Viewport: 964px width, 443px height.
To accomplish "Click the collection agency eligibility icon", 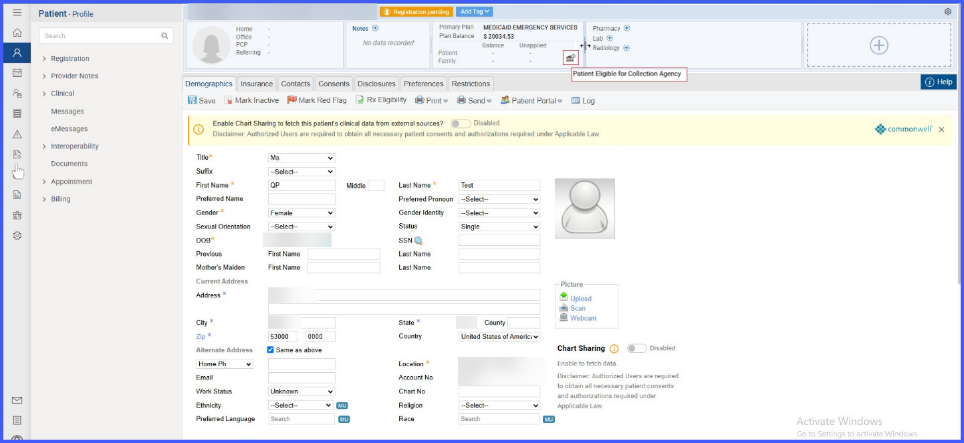I will coord(570,58).
